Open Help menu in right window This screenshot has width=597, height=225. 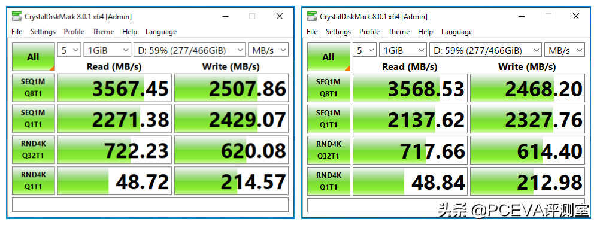[425, 32]
